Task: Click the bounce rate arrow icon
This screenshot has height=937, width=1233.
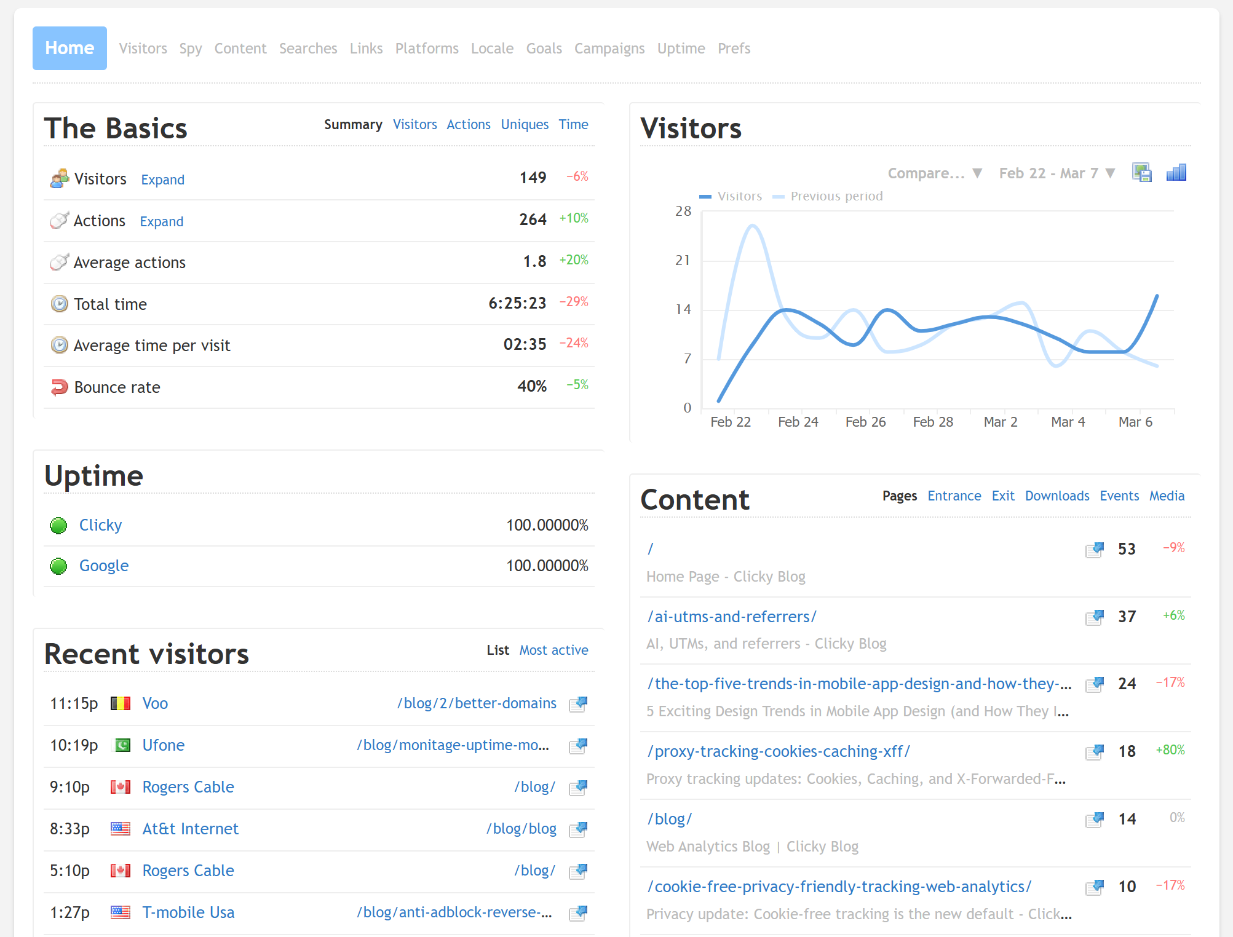Action: coord(58,387)
